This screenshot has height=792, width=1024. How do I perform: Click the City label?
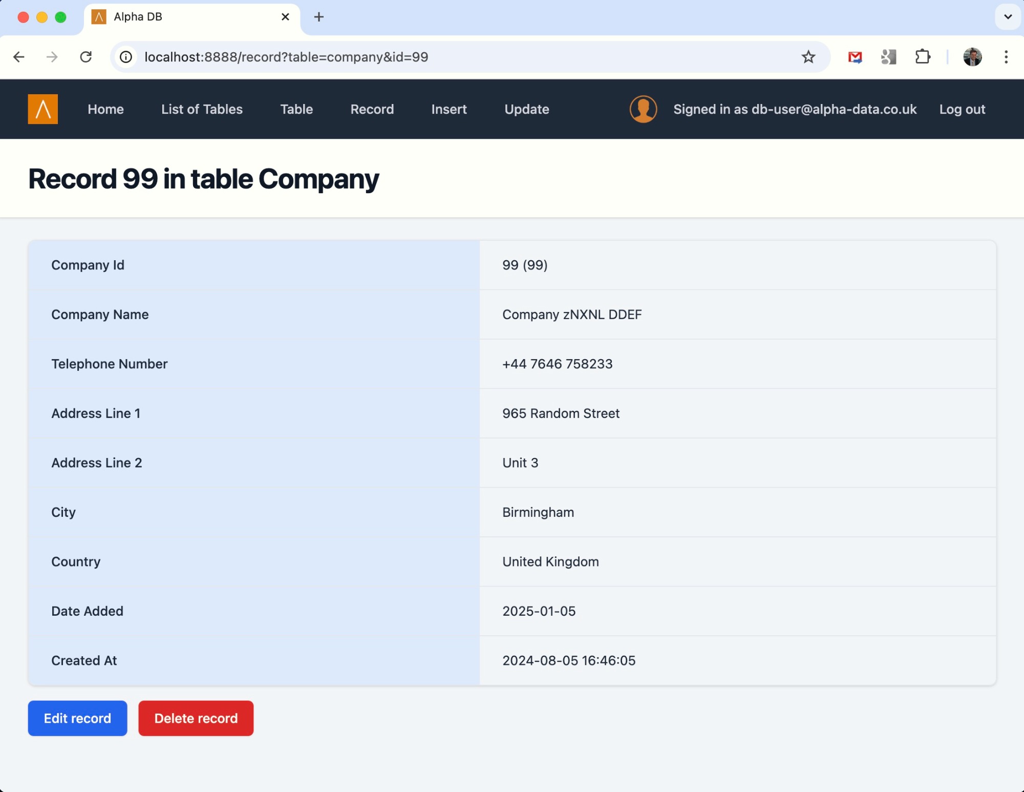coord(63,512)
